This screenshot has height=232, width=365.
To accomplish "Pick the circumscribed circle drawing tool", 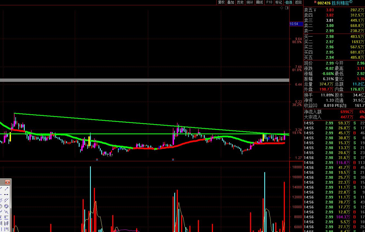I will (6, 206).
